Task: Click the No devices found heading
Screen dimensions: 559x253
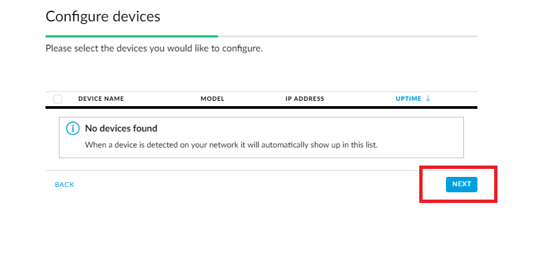Action: [x=121, y=128]
